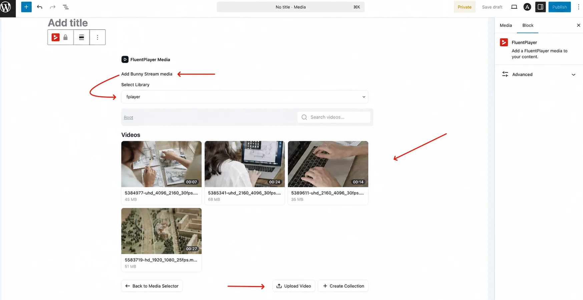The height and width of the screenshot is (300, 583).
Task: Close the settings sidebar
Action: coord(578,25)
